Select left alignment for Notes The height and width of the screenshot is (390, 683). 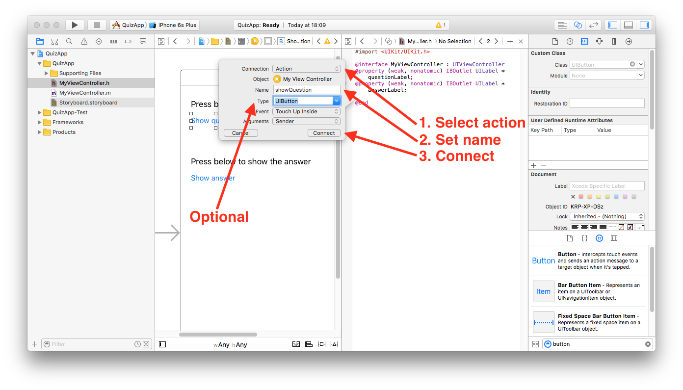coord(575,227)
